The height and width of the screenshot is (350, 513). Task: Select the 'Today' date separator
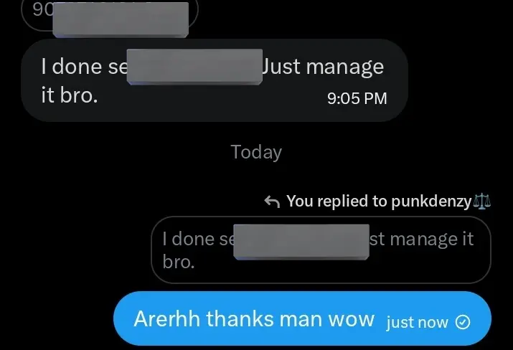(x=256, y=152)
